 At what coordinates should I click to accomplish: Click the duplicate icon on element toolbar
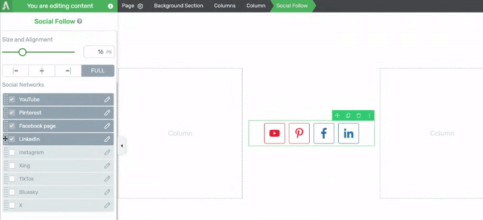click(348, 115)
